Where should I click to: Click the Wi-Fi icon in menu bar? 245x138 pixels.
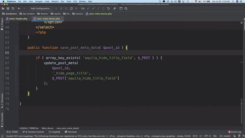click(196, 2)
